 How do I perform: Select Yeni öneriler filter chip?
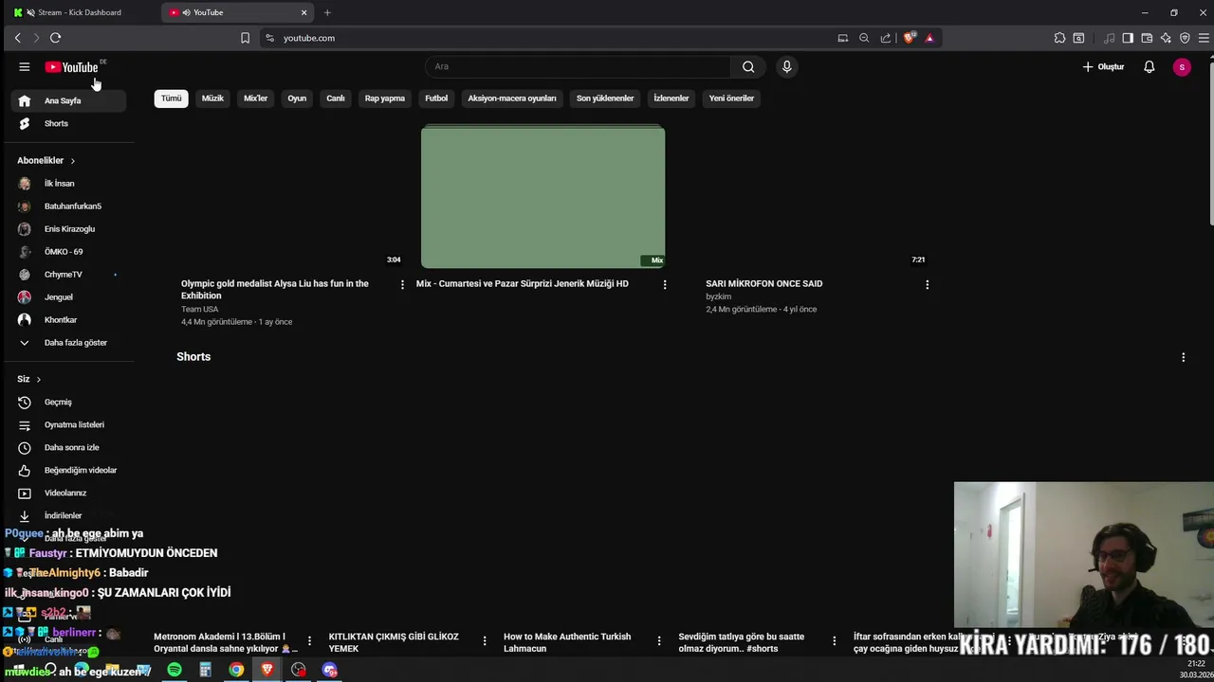[x=731, y=99]
